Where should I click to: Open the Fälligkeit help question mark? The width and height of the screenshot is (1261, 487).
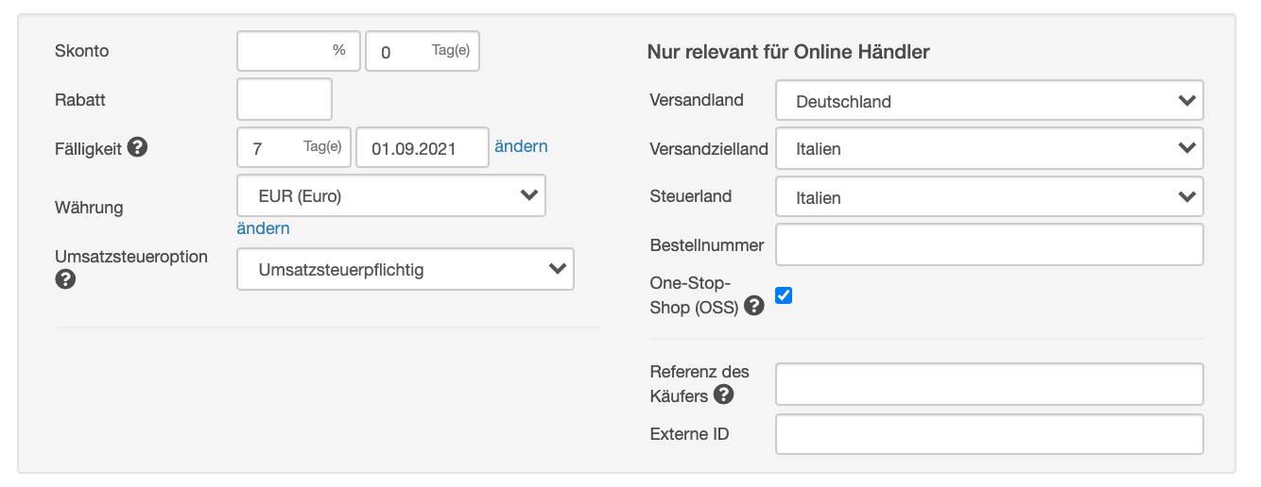click(x=137, y=148)
